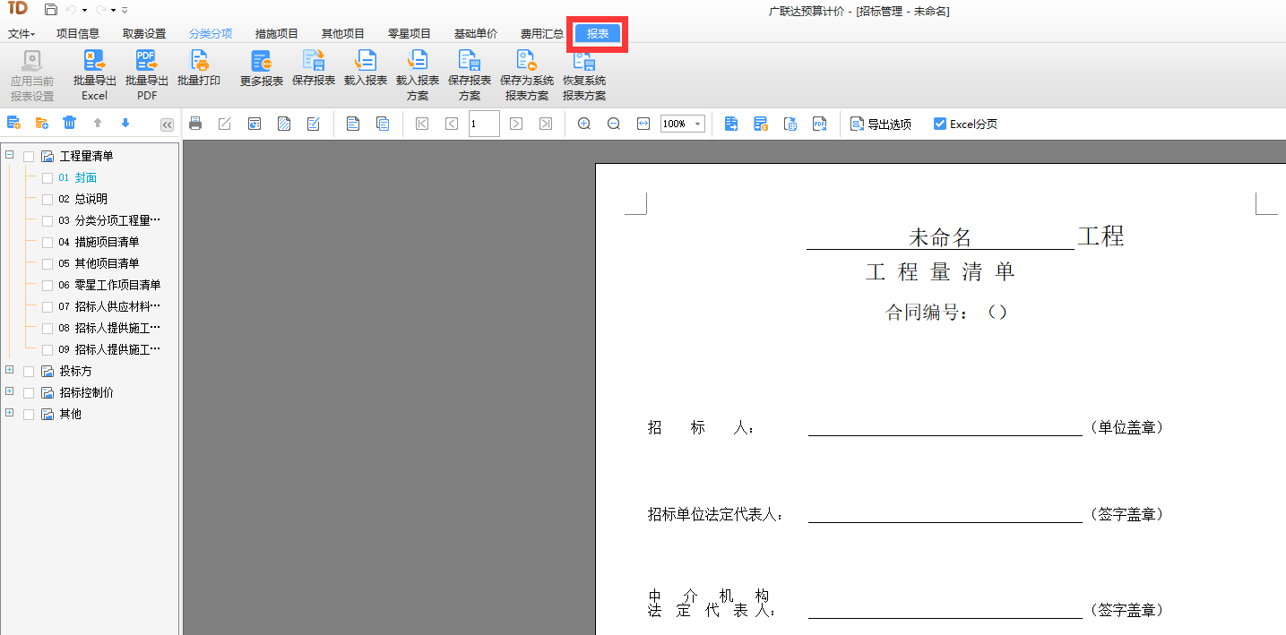Check the 01 封面 report checkbox
The image size is (1286, 635).
(47, 176)
